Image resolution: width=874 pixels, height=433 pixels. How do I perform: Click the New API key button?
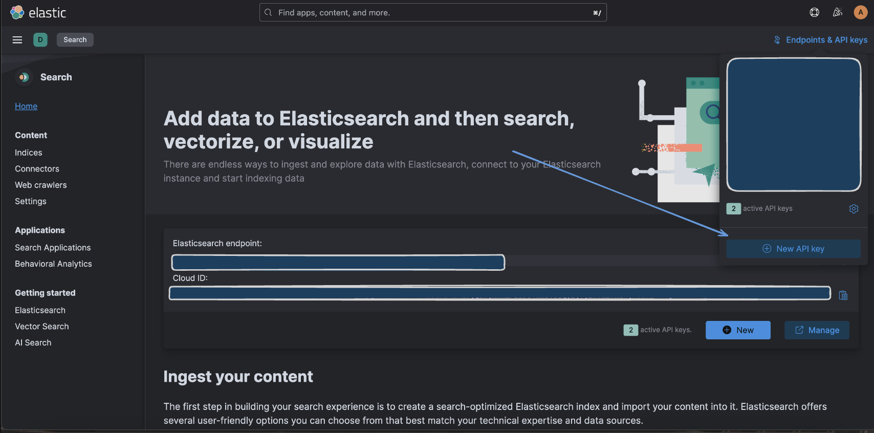(x=793, y=249)
